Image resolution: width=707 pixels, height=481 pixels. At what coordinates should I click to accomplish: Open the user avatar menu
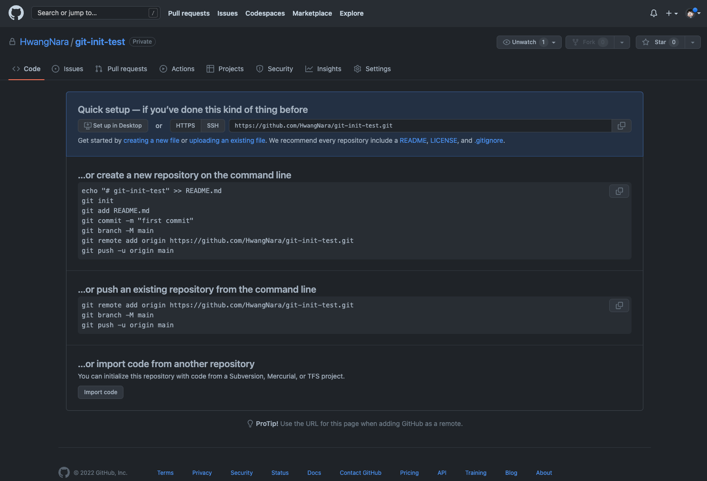click(693, 13)
